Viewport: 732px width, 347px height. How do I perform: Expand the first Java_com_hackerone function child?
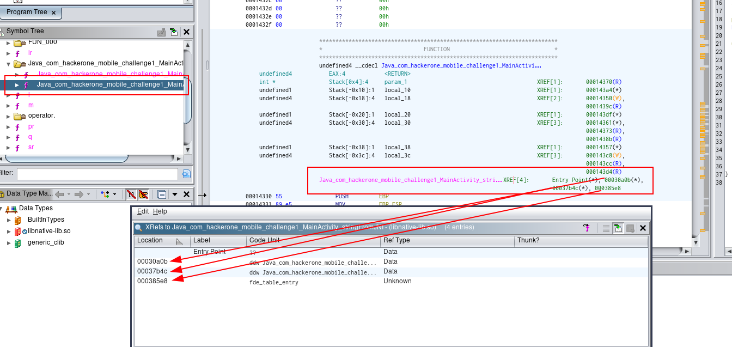pos(17,74)
